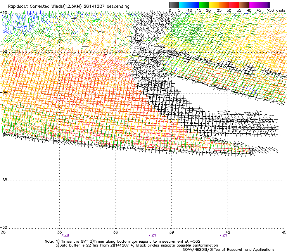The width and height of the screenshot is (287, 252).
Task: Click the '30' longitude axis label
Action: tap(3, 232)
